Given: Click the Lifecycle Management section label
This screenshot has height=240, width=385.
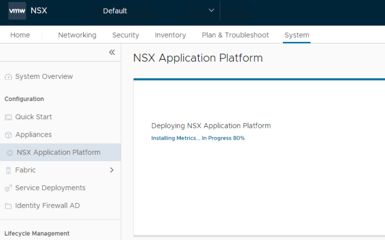Looking at the screenshot, I should point(37,234).
